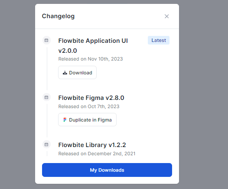The width and height of the screenshot is (228, 189).
Task: Click the calendar icon beside Flowbite Figma v2.8.0
Action: click(x=46, y=97)
